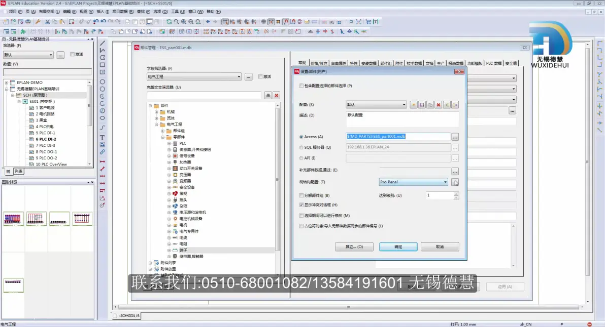This screenshot has width=605, height=327.
Task: Switch to the 技术数据 tab
Action: (x=414, y=63)
